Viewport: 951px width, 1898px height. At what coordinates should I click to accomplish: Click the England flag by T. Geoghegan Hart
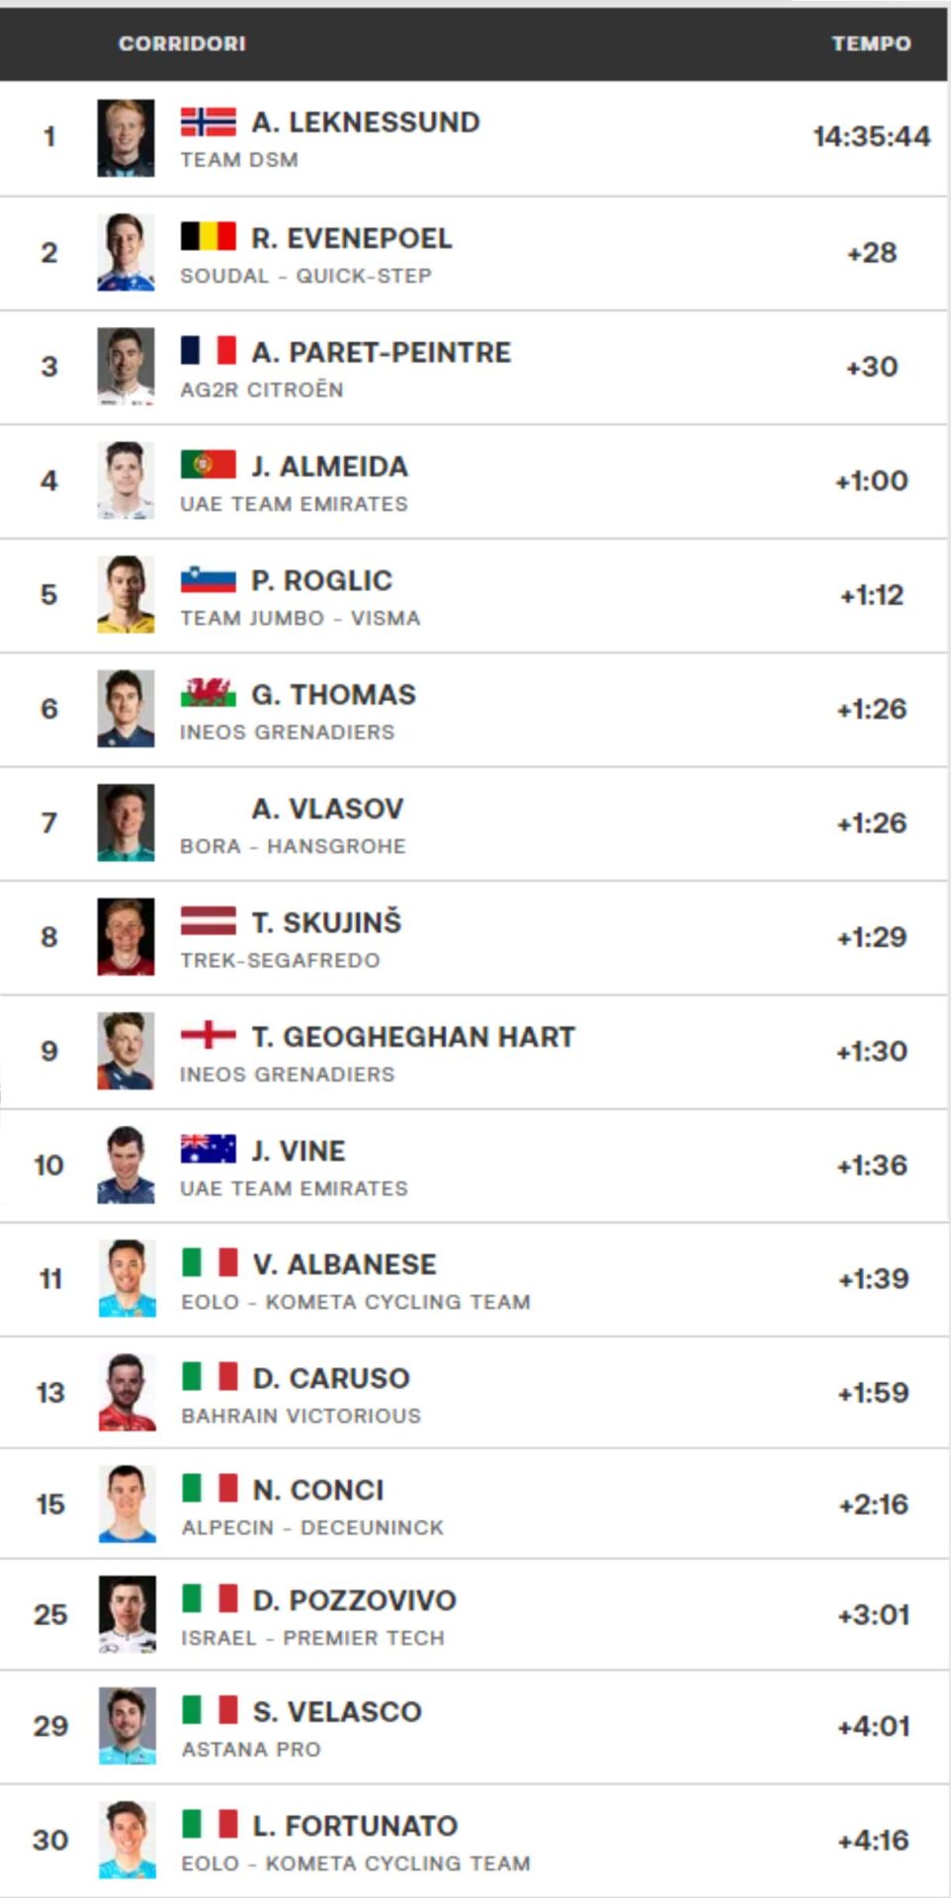click(x=208, y=1035)
